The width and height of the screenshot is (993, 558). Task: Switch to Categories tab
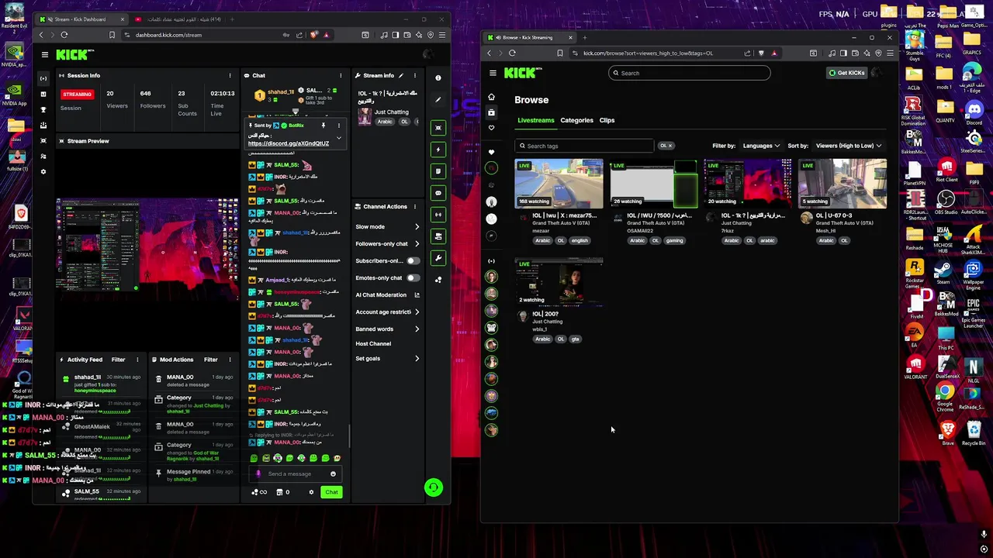(x=576, y=120)
